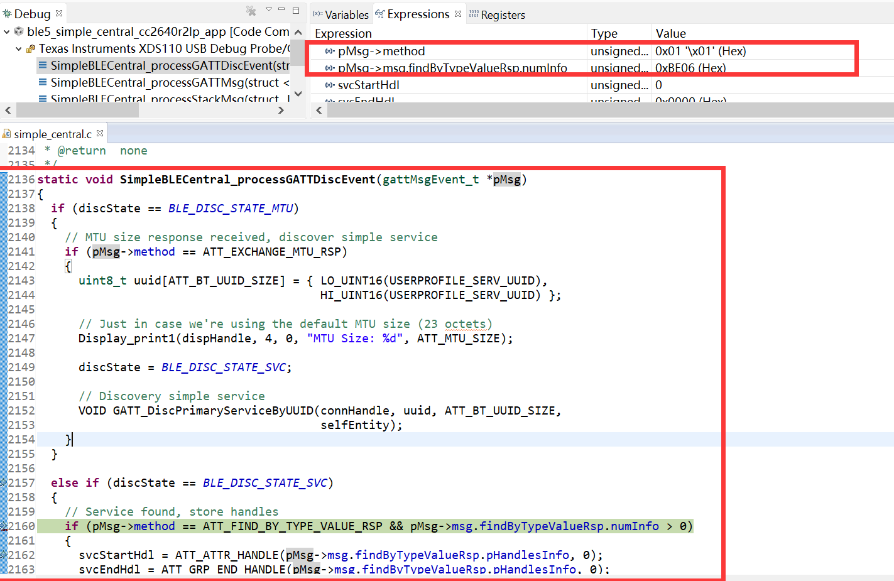Click Debug view's left scroll arrow
The width and height of the screenshot is (894, 581).
click(8, 110)
